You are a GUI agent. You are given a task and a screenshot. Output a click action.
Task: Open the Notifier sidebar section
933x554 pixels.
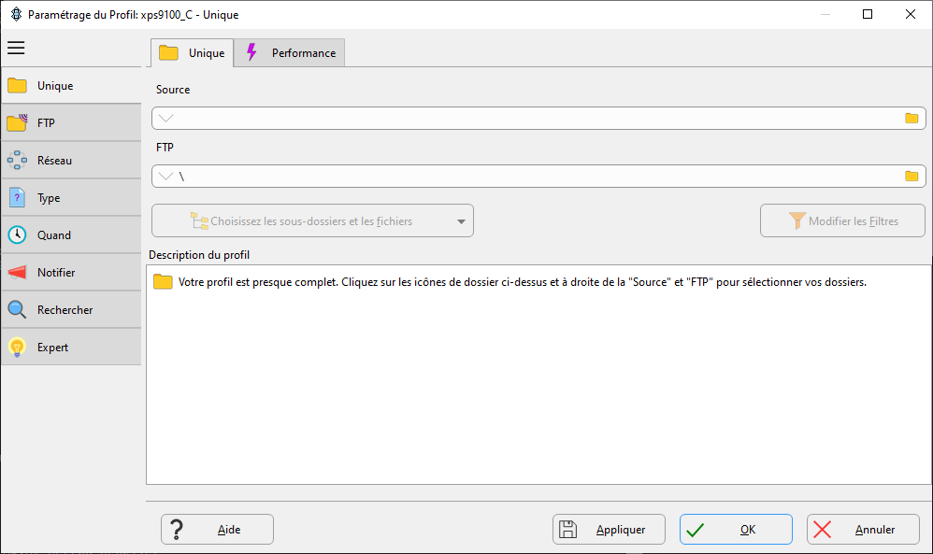click(71, 273)
